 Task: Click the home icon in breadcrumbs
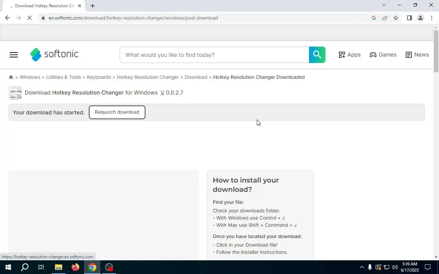pos(11,77)
